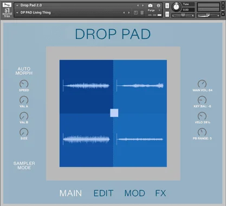Click the wrench edit icon in header
The height and width of the screenshot is (206, 226).
(x=7, y=5)
